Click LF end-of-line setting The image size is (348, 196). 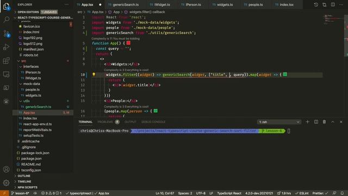pos(211,193)
